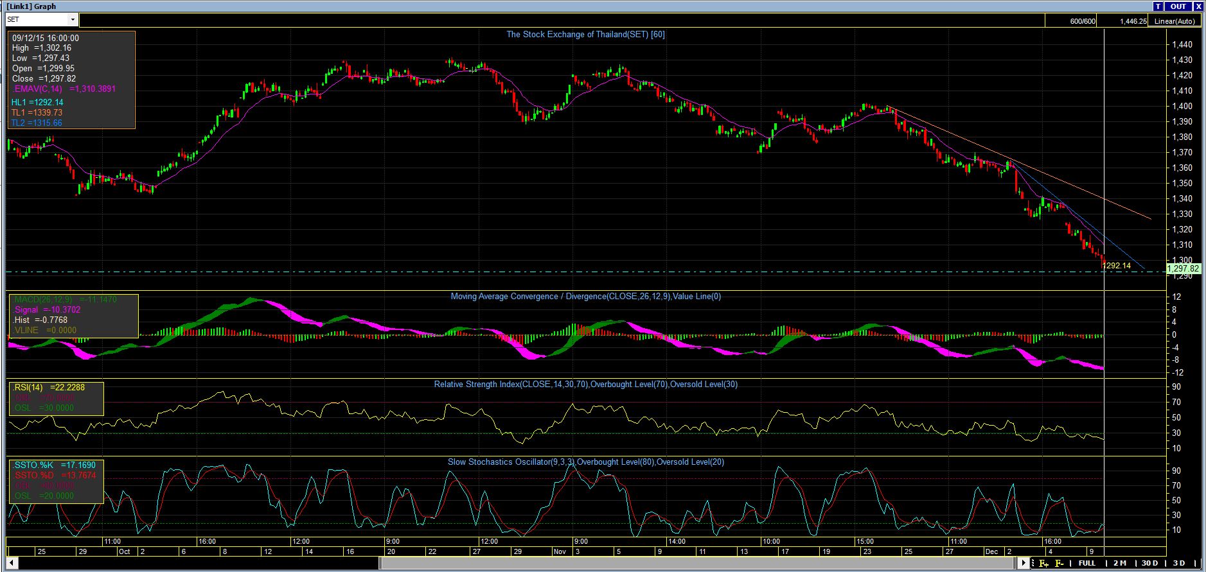Click the scrollbar right arrow

(x=1024, y=563)
